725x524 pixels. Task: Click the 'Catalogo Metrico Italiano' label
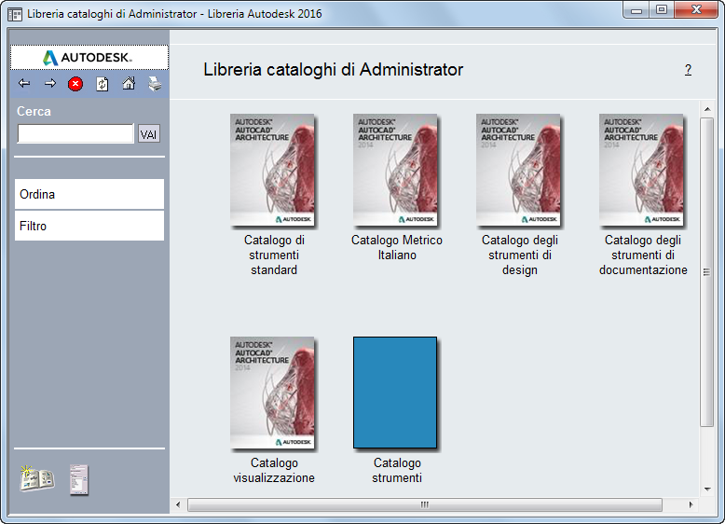397,247
